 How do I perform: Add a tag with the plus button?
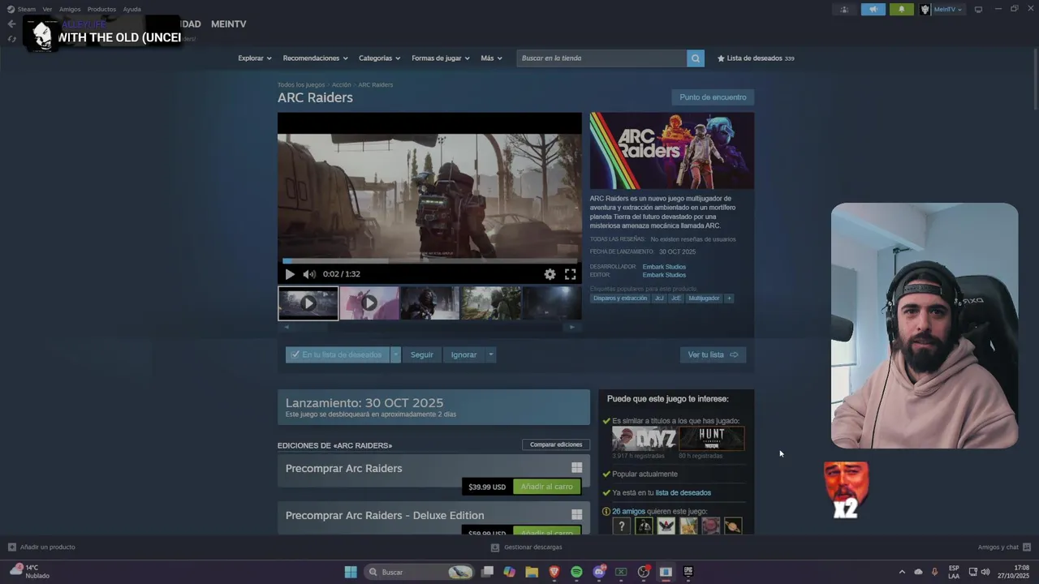[x=729, y=298]
